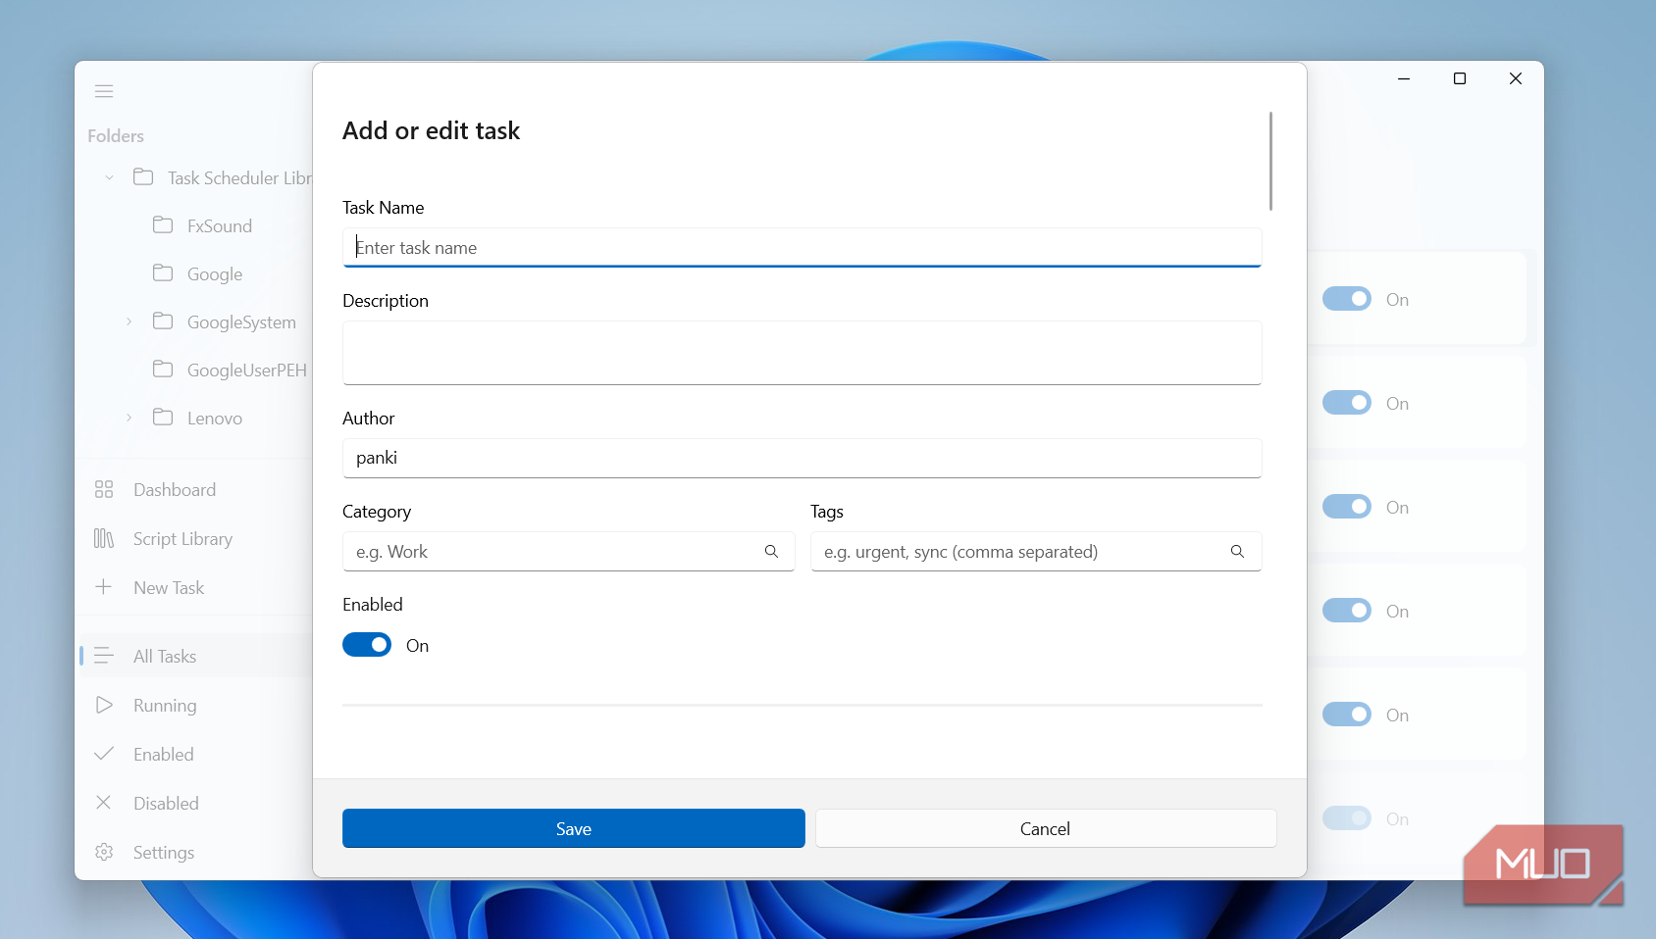The height and width of the screenshot is (939, 1656).
Task: Save the task
Action: [574, 828]
